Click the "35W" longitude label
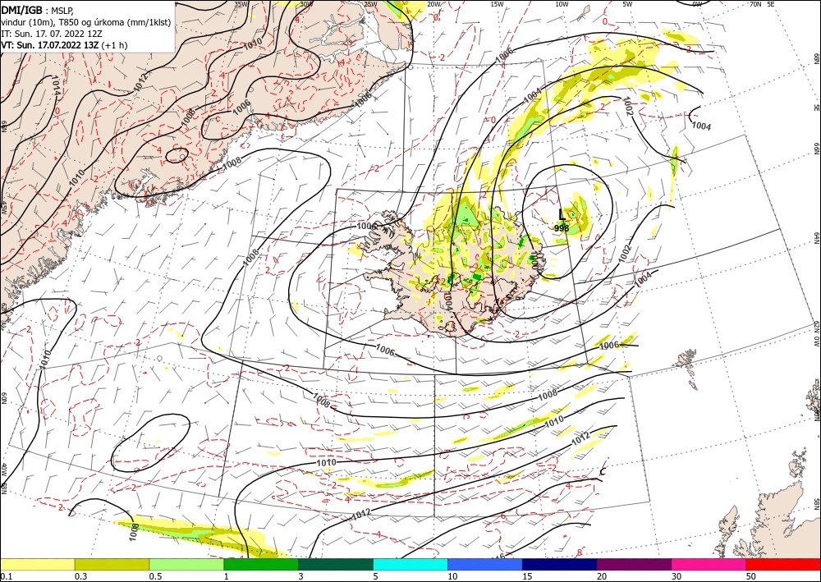This screenshot has width=821, height=582. pyautogui.click(x=241, y=4)
